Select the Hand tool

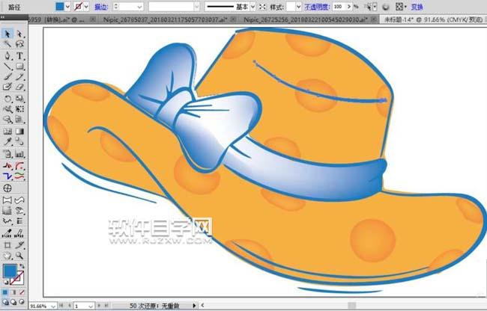pos(7,256)
